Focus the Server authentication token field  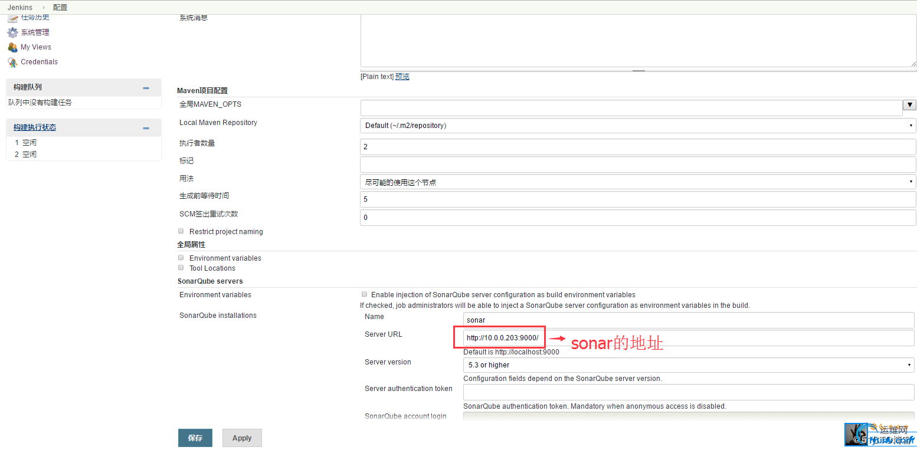click(x=689, y=392)
